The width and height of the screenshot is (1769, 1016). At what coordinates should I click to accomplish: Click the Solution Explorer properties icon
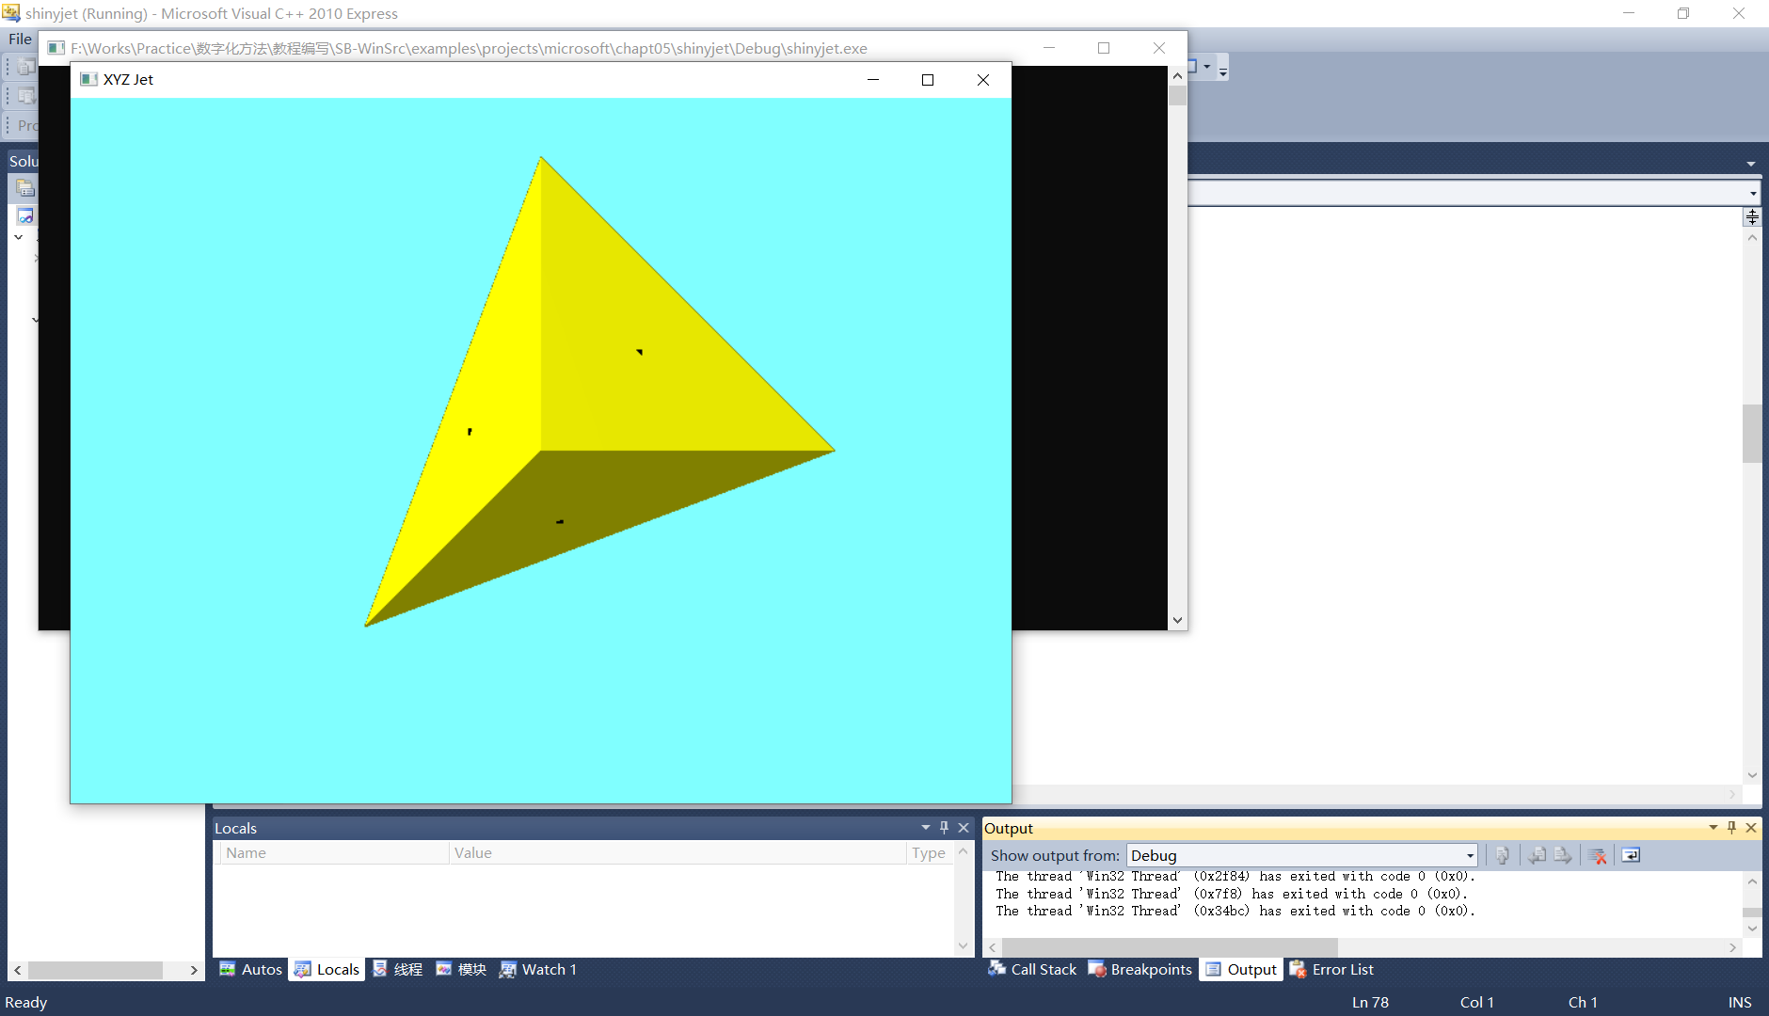[25, 188]
